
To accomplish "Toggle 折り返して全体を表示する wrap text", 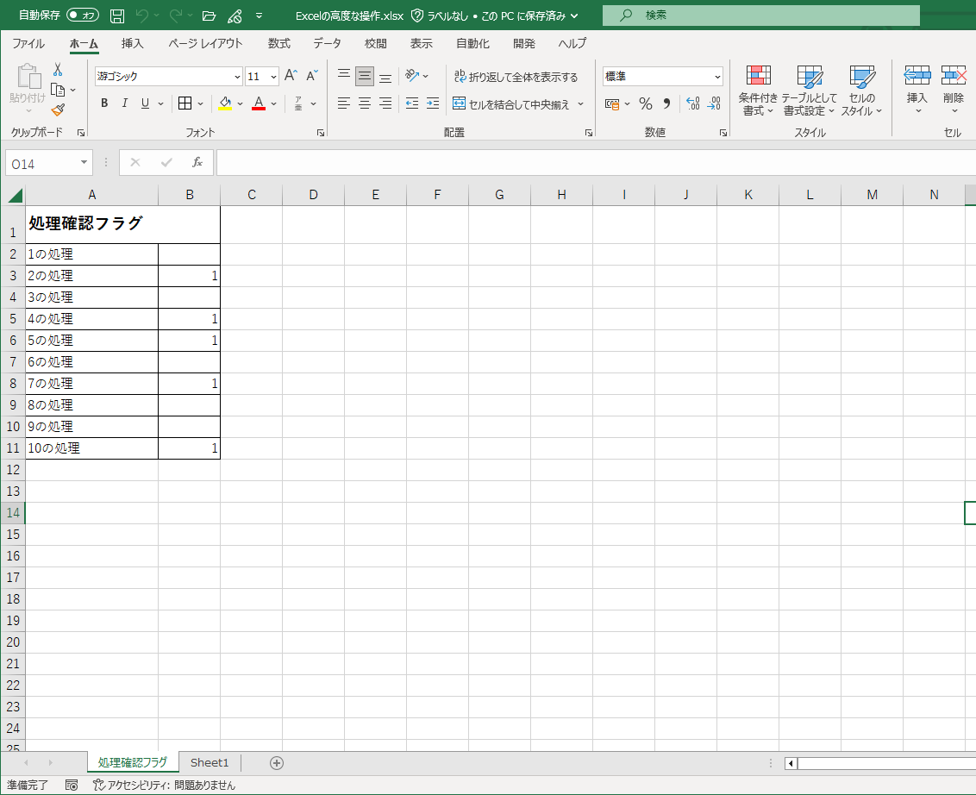I will [516, 77].
